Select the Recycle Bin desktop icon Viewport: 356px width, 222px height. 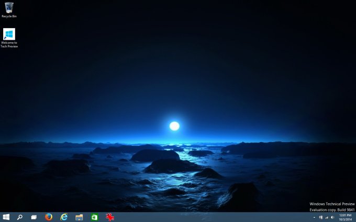[x=9, y=10]
